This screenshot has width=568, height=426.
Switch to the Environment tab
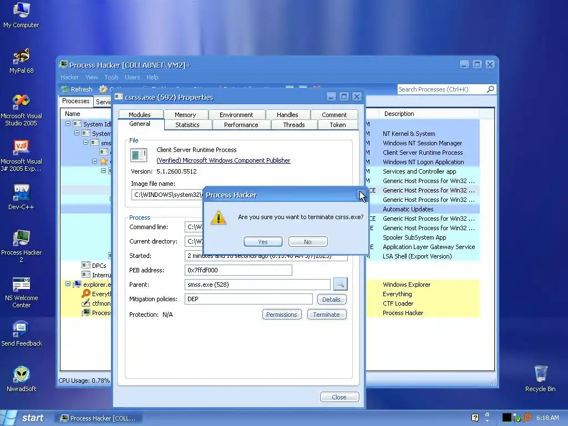click(x=236, y=114)
